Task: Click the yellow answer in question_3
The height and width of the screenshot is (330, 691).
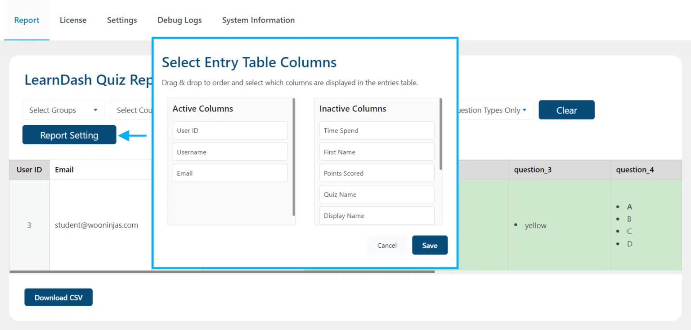Action: click(x=535, y=225)
